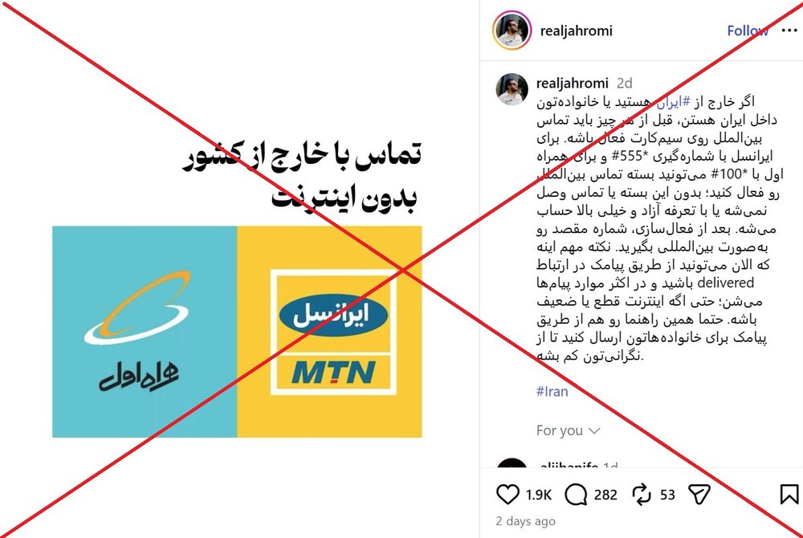The image size is (803, 538).
Task: Like the post with the heart icon
Action: (507, 495)
